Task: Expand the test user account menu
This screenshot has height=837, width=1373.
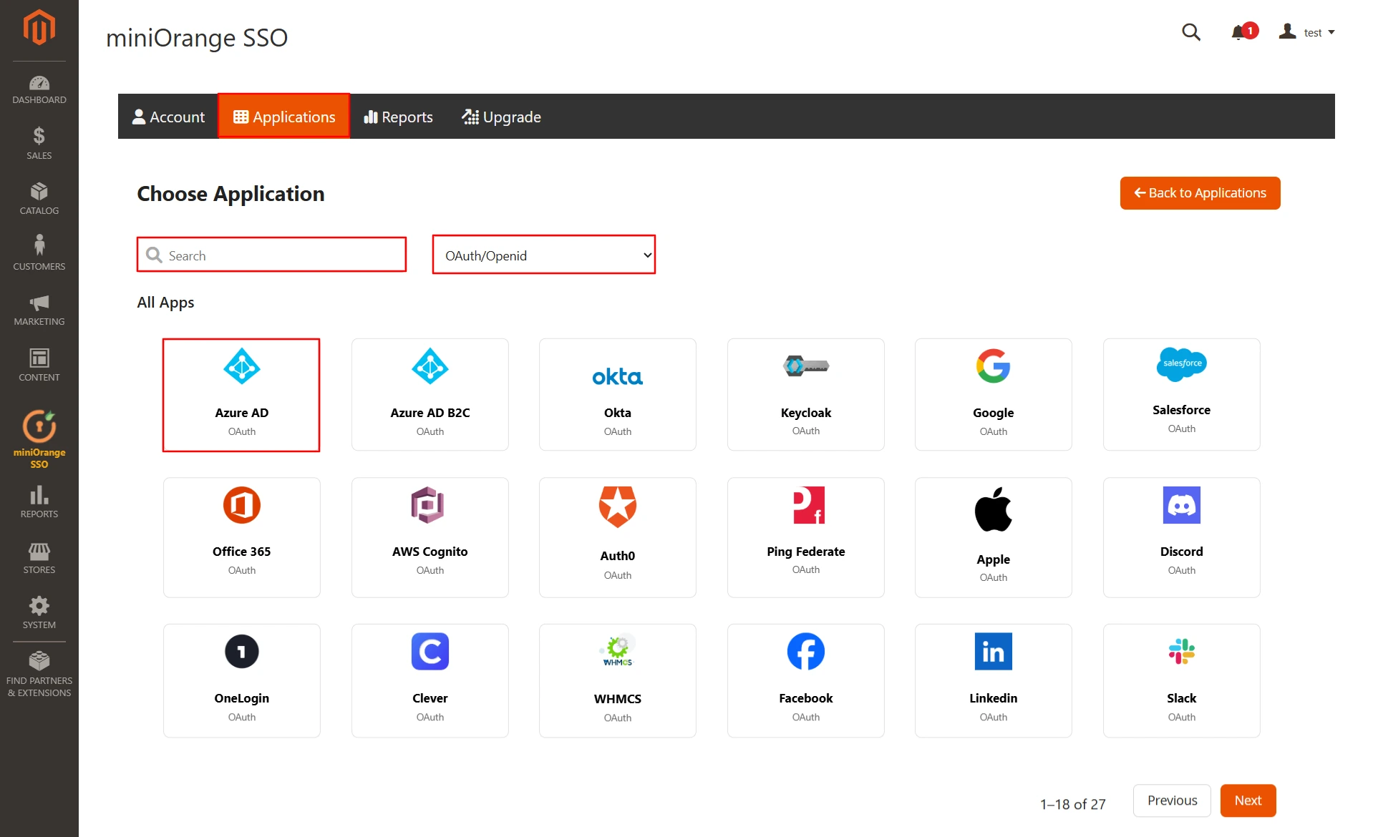Action: pyautogui.click(x=1306, y=32)
